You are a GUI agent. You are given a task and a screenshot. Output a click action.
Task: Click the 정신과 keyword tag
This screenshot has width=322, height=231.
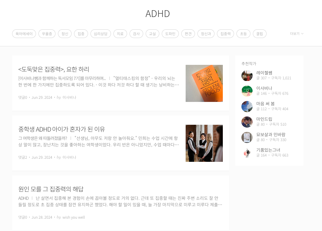point(206,34)
